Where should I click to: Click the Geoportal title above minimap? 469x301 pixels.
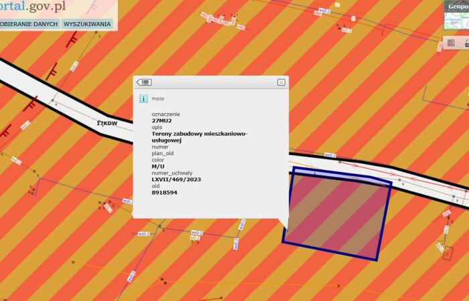(456, 5)
